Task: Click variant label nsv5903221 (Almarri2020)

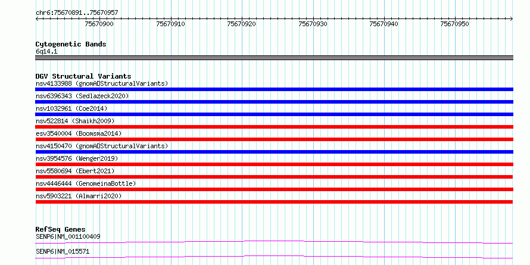Action: 79,196
